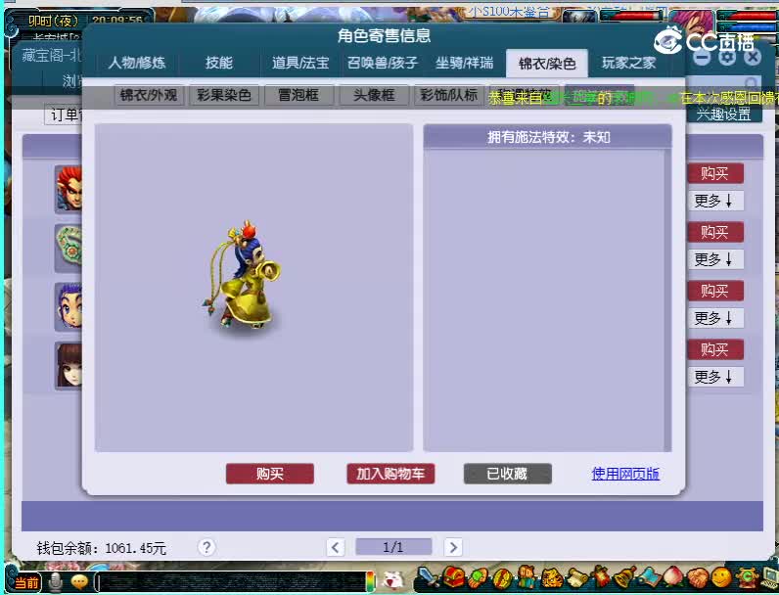Switch to the 人物/修炼 tab
Image resolution: width=779 pixels, height=595 pixels.
coord(137,63)
